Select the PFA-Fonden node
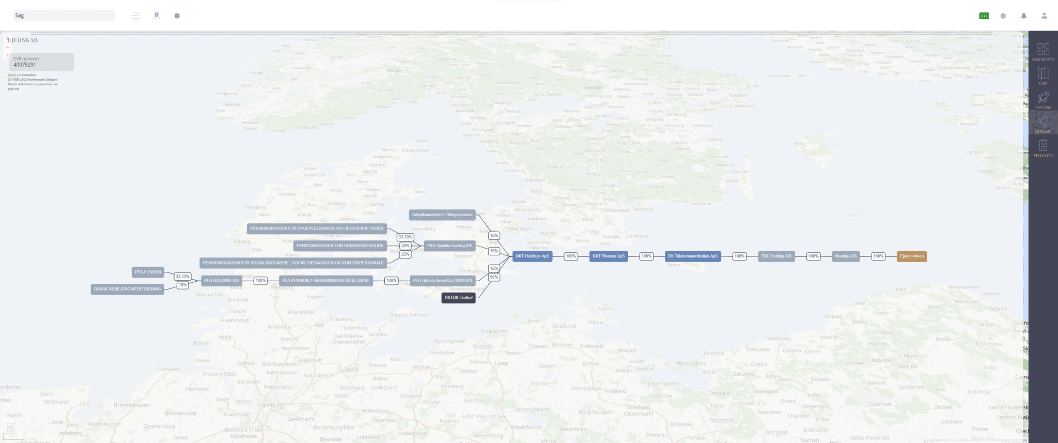This screenshot has height=443, width=1058. tap(148, 272)
